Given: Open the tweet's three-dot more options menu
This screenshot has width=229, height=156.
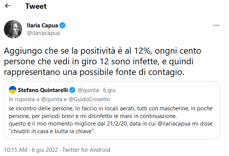Looking at the screenshot, I should click(216, 25).
